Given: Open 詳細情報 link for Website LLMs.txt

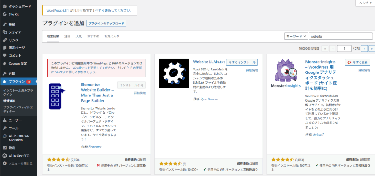Looking at the screenshot, I should coord(252,70).
